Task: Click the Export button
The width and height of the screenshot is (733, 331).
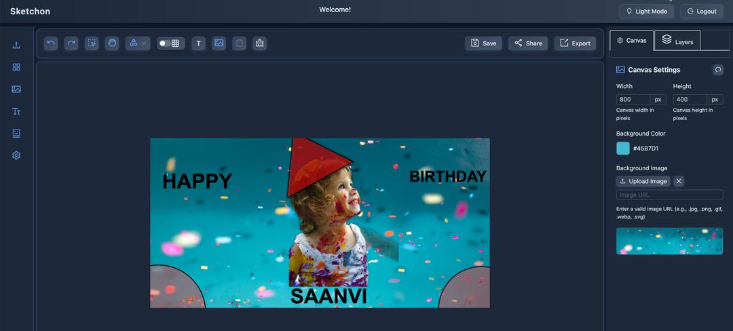Action: click(575, 43)
